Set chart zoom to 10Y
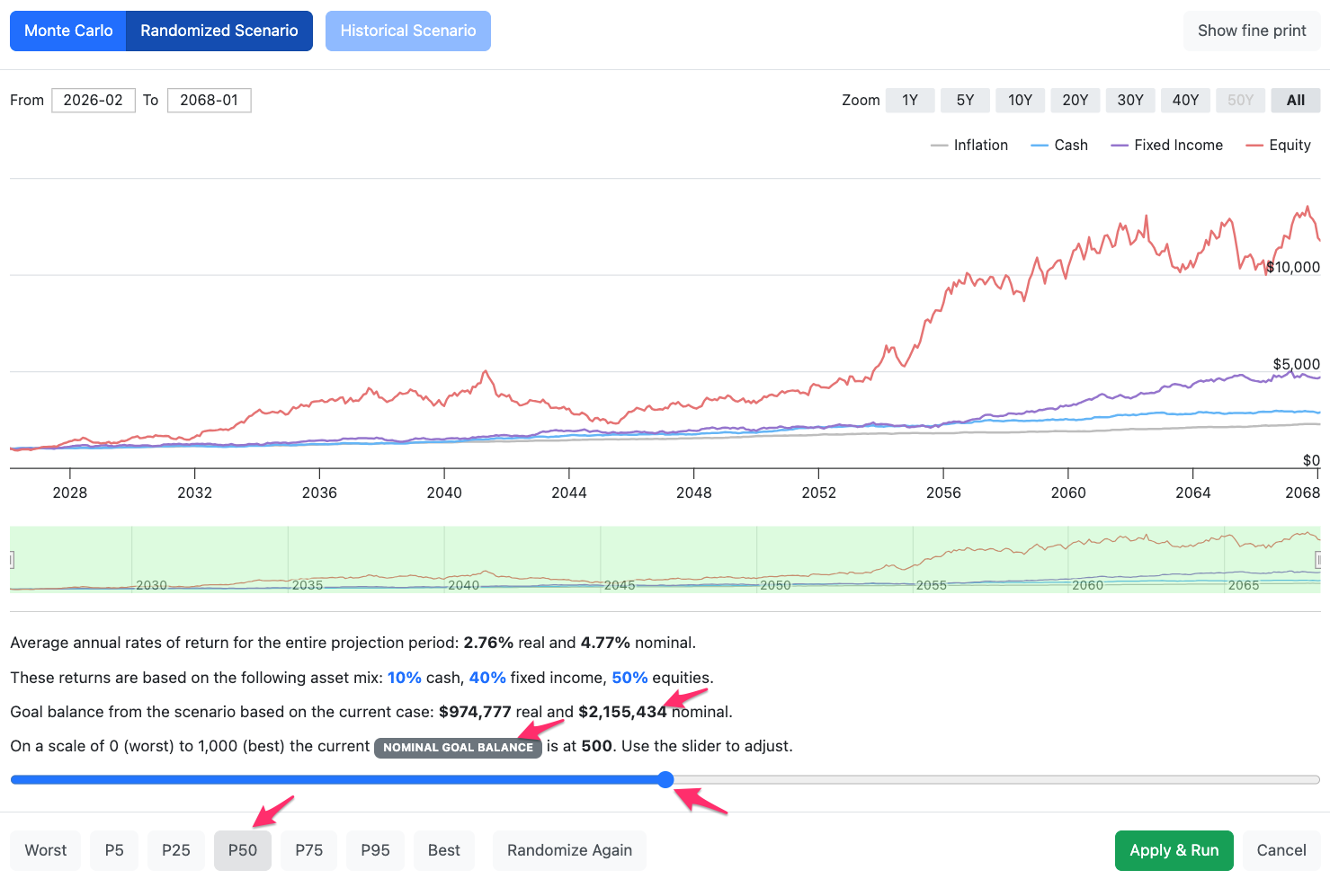 (1020, 100)
